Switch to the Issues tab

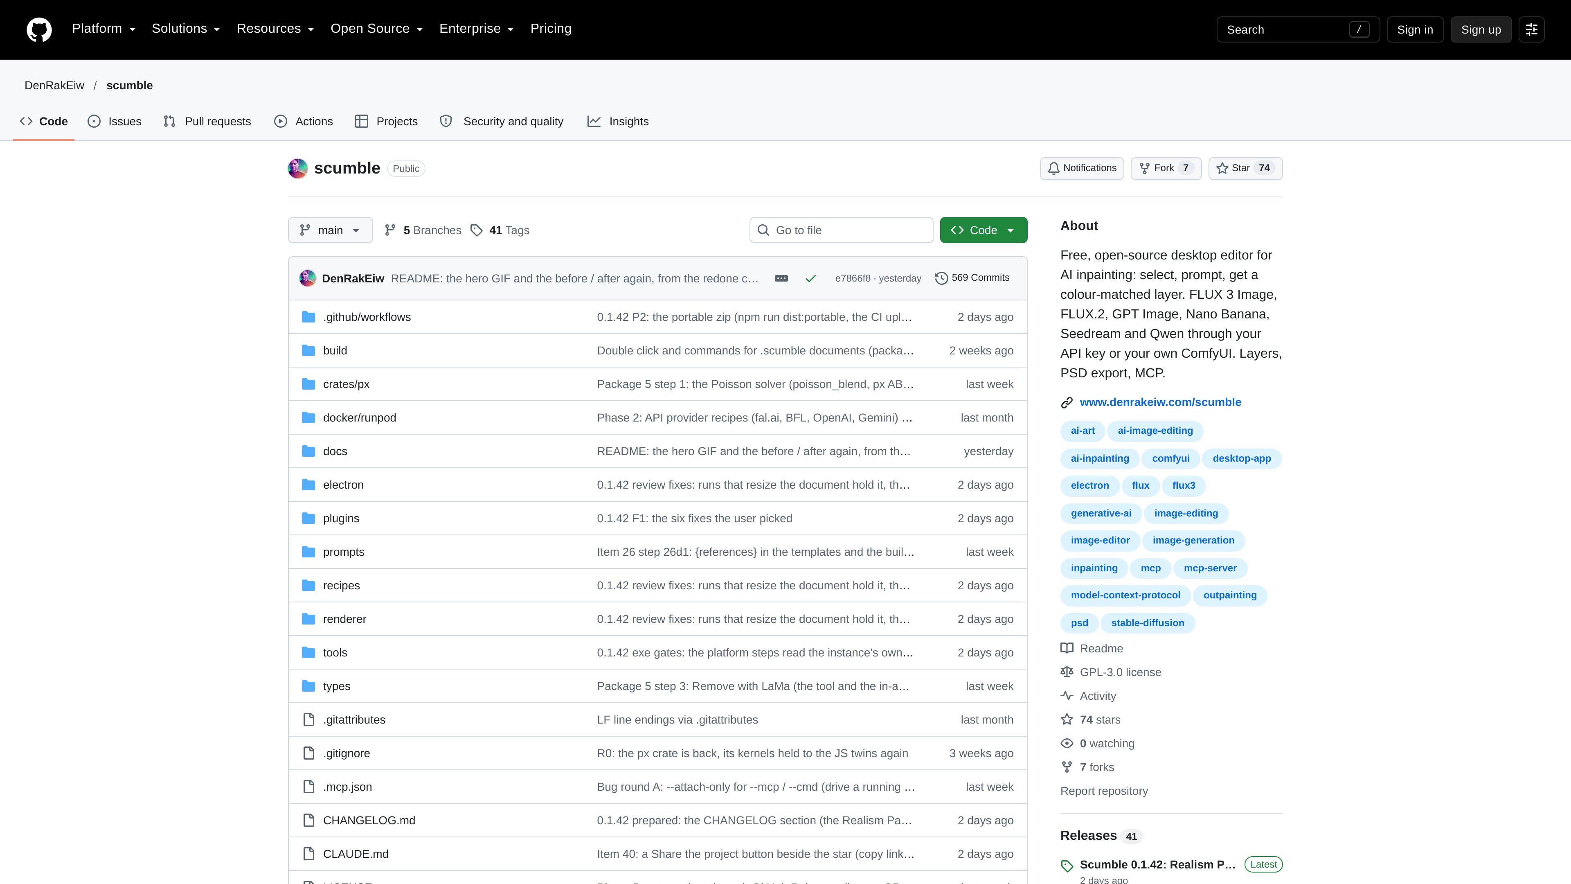115,122
